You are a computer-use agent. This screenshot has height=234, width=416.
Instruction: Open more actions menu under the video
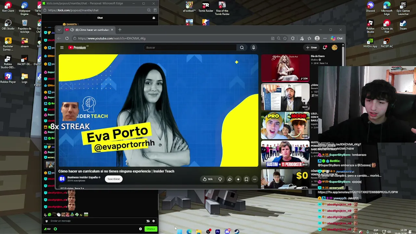click(x=254, y=179)
